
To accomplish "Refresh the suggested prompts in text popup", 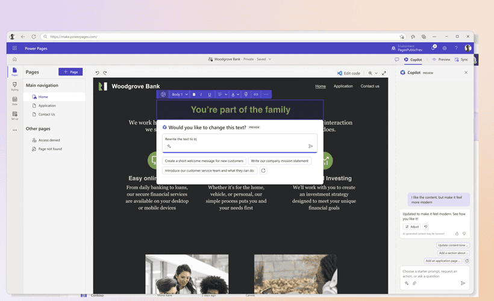I will pos(263,170).
